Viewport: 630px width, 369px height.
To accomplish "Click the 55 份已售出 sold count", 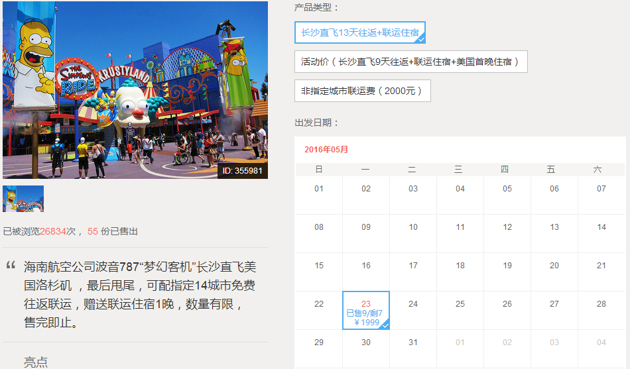I will 113,231.
